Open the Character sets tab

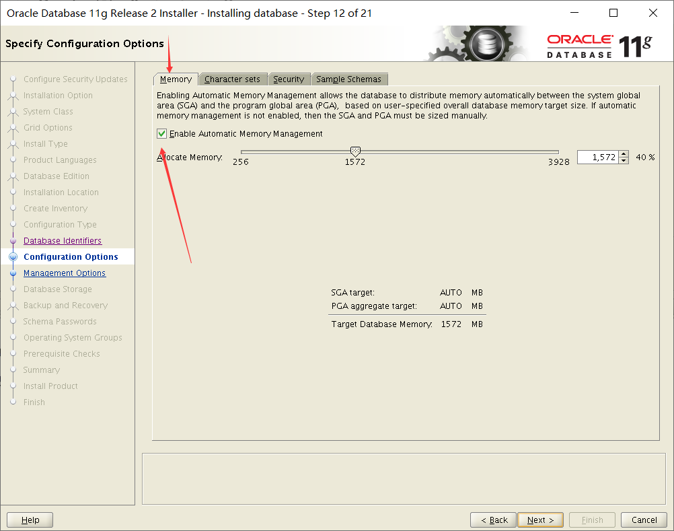[x=233, y=79]
